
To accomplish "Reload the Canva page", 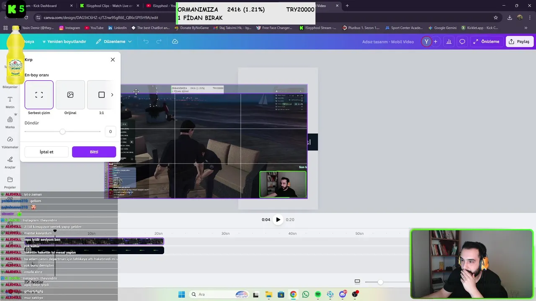I will 26,18.
